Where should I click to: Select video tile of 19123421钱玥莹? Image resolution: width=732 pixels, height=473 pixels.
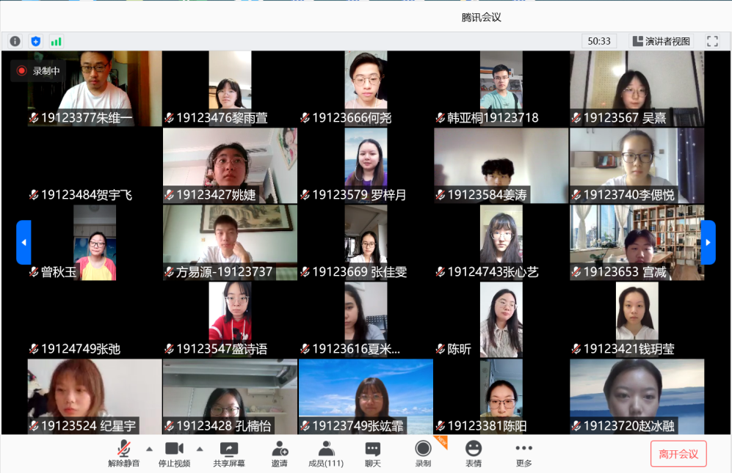(637, 320)
